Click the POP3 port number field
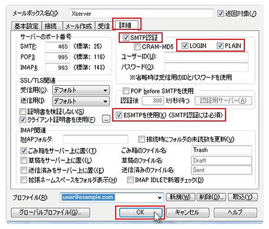The image size is (269, 229). pyautogui.click(x=58, y=57)
